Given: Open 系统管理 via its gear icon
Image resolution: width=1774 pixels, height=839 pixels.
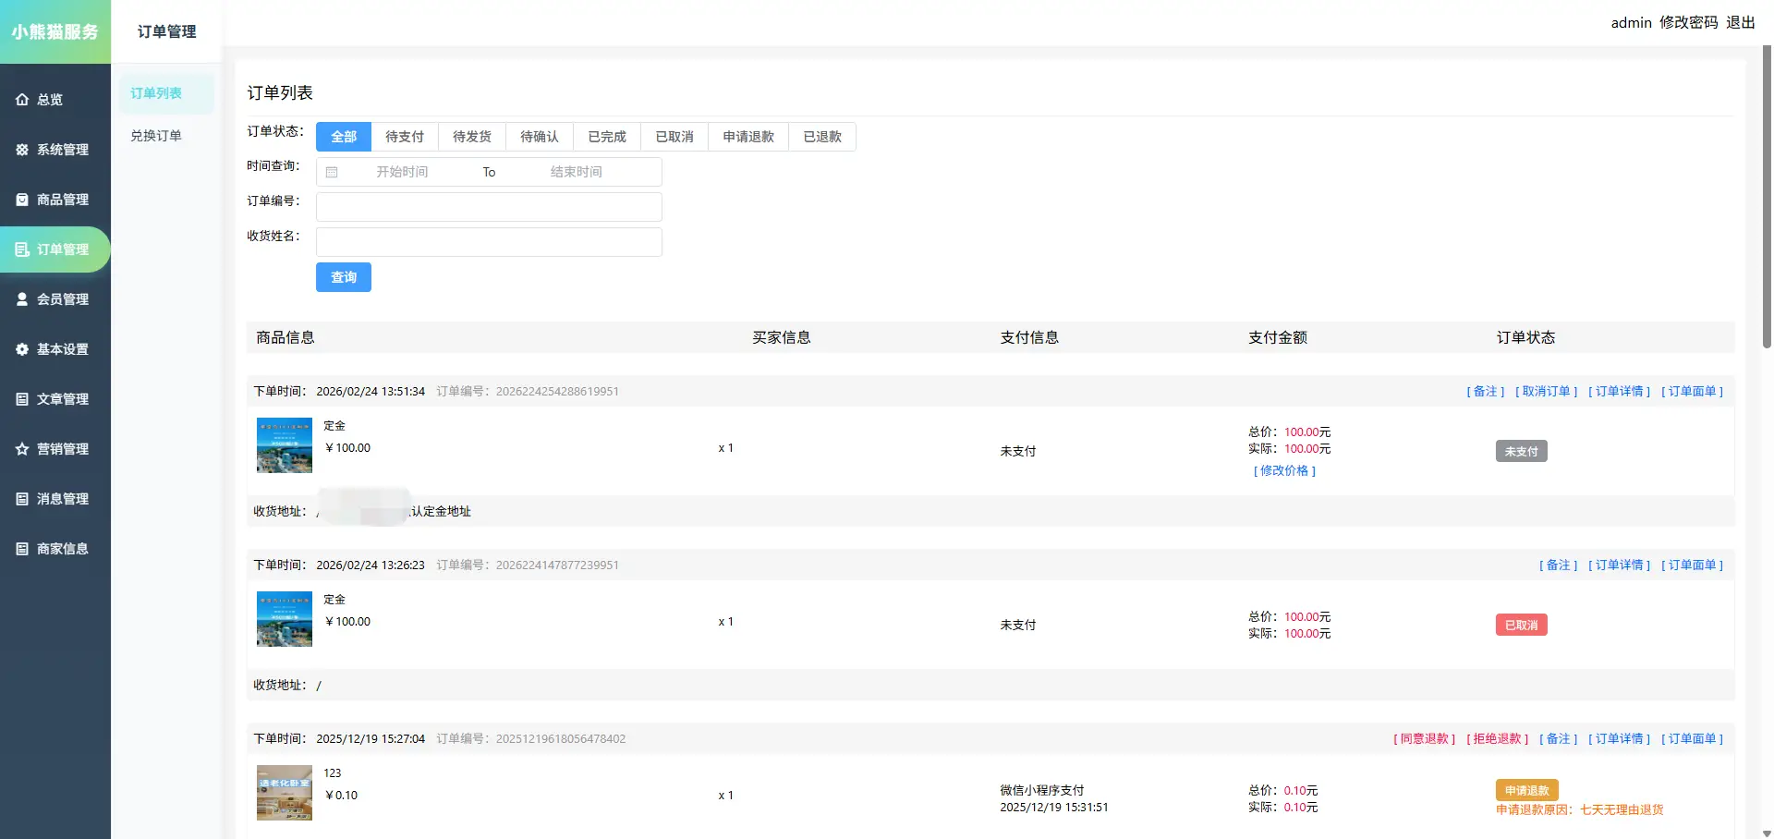Looking at the screenshot, I should click(x=22, y=150).
